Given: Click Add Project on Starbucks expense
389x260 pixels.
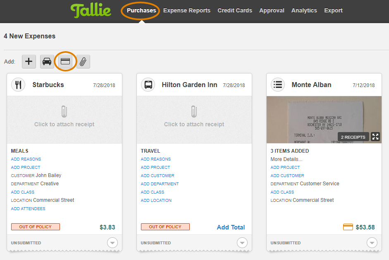Looking at the screenshot, I should click(x=26, y=168).
